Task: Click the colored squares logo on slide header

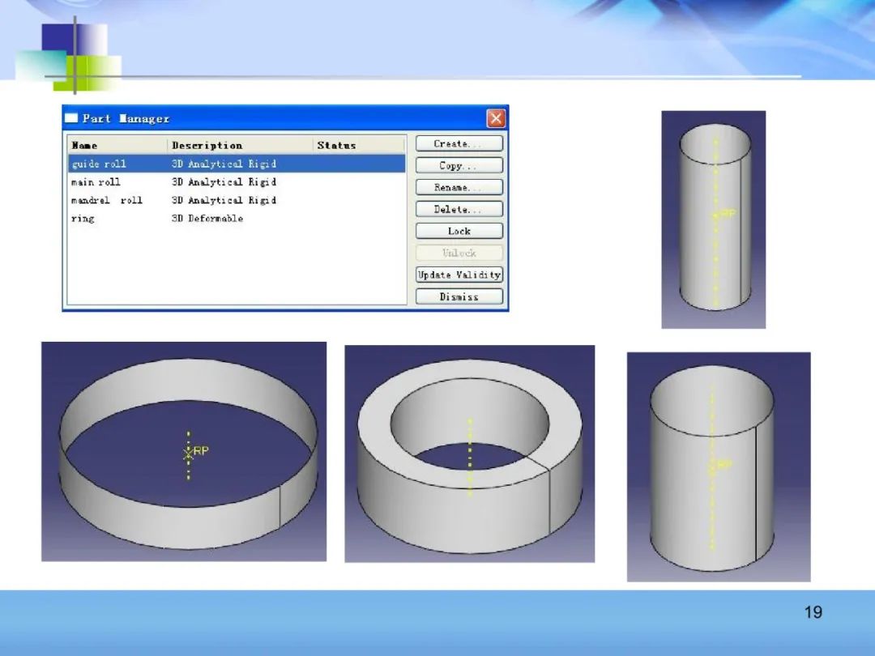Action: tap(70, 57)
